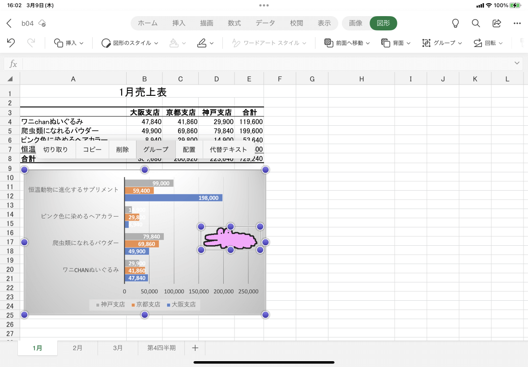Select the 2月 sheet tab
528x367 pixels.
click(77, 347)
